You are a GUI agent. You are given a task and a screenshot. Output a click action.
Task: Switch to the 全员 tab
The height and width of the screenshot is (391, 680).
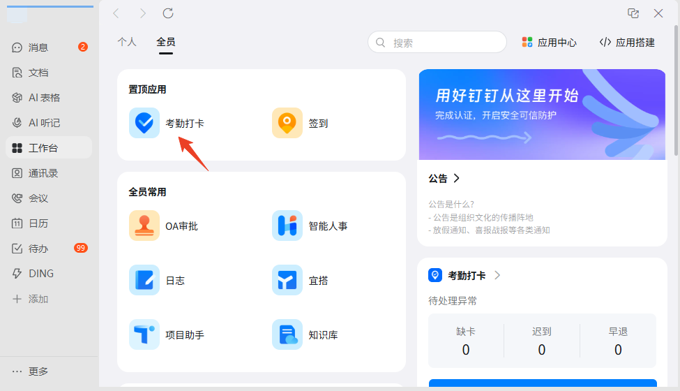click(166, 42)
